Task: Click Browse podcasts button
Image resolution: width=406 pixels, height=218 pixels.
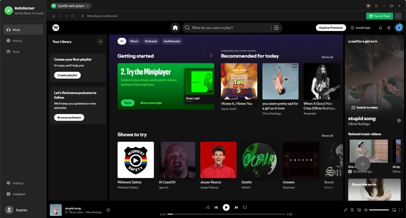Action: pyautogui.click(x=69, y=118)
